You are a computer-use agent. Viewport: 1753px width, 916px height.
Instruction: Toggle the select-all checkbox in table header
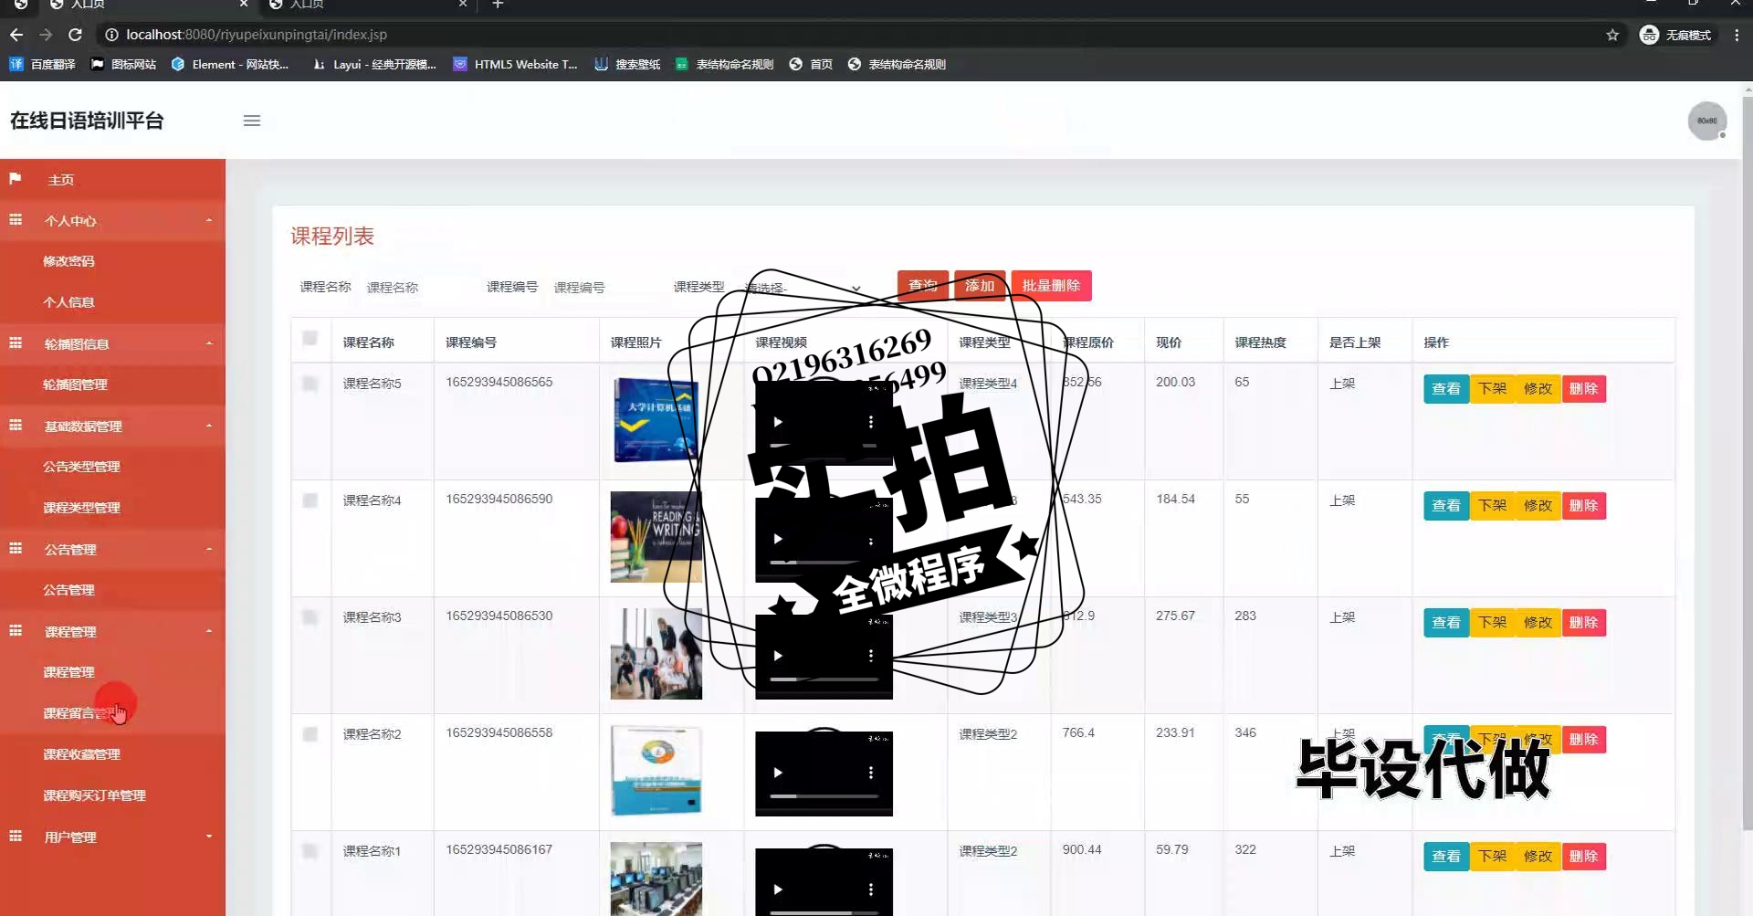point(310,339)
